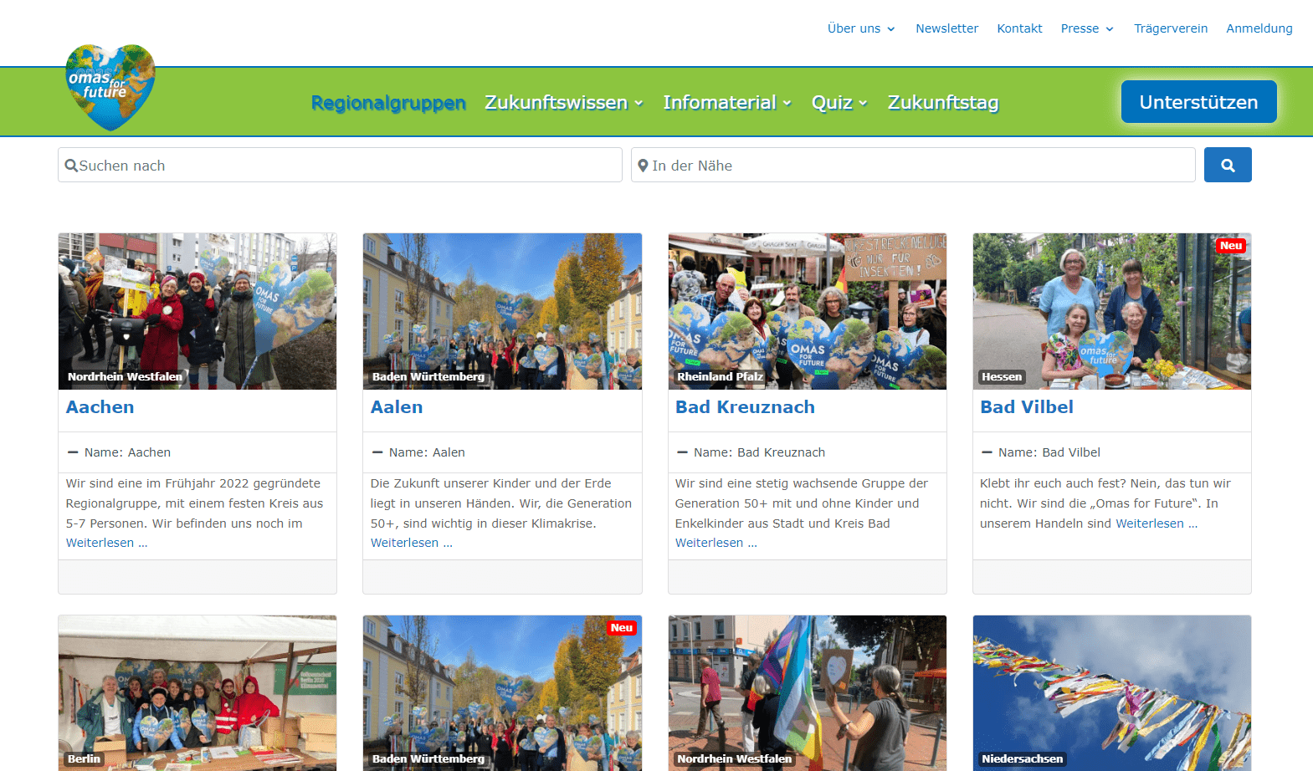
Task: Go to Regionalgruppen menu item
Action: [x=388, y=102]
